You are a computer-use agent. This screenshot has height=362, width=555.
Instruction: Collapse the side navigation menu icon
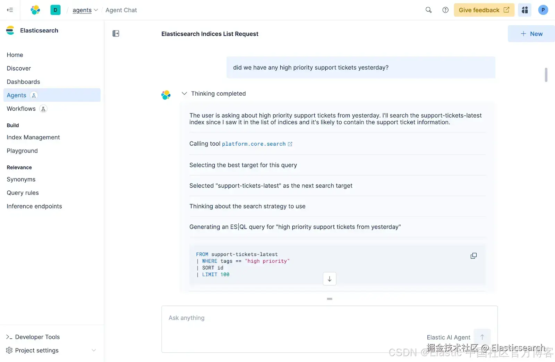coord(10,10)
